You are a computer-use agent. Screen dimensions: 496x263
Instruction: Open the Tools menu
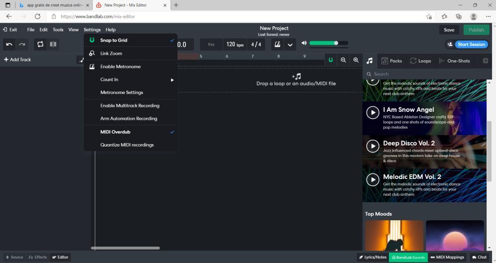(x=58, y=30)
